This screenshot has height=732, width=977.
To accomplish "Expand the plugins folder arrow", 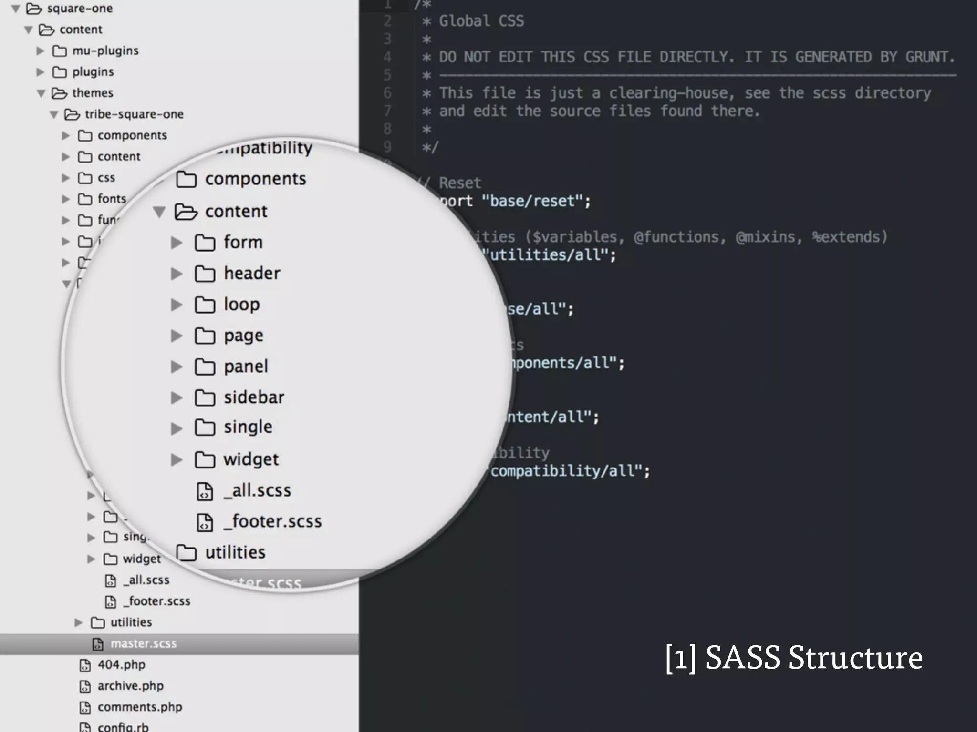I will [41, 72].
